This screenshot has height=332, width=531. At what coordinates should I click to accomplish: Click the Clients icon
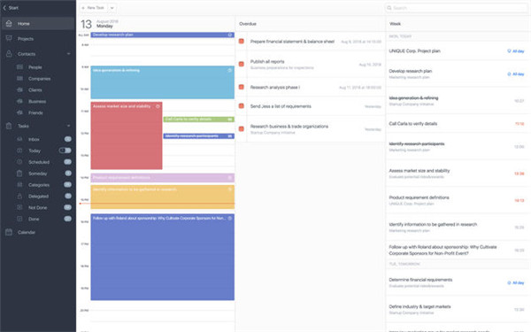tap(20, 89)
